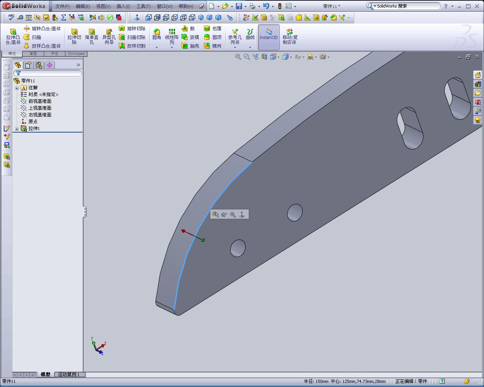Screen dimensions: 484x387
Task: Click the Zoom to Fit view icon
Action: click(x=238, y=57)
